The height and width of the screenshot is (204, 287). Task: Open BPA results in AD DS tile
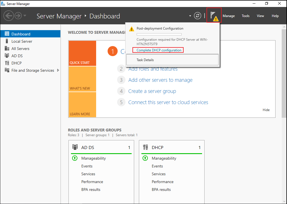pyautogui.click(x=91, y=189)
